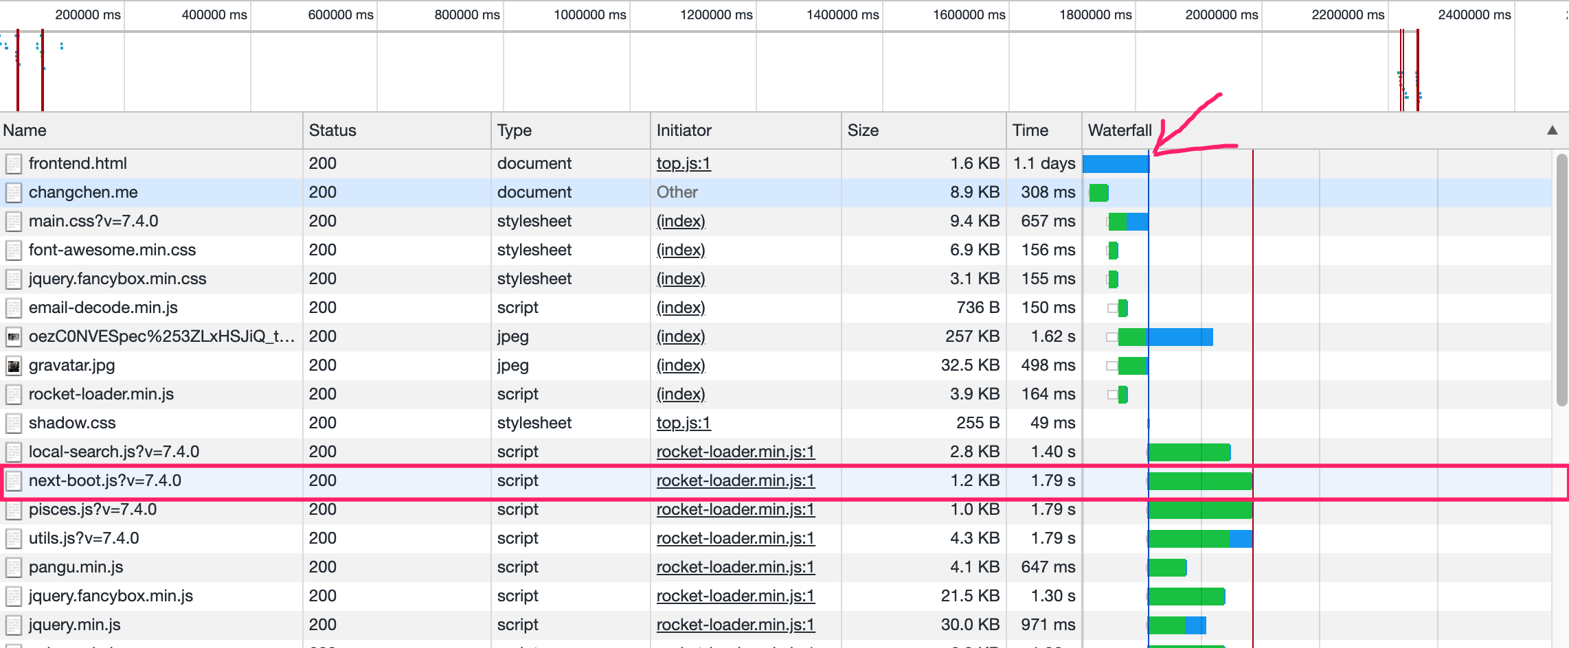Click the file icon beside rocket-loader.min.js
Image resolution: width=1569 pixels, height=648 pixels.
click(x=13, y=394)
